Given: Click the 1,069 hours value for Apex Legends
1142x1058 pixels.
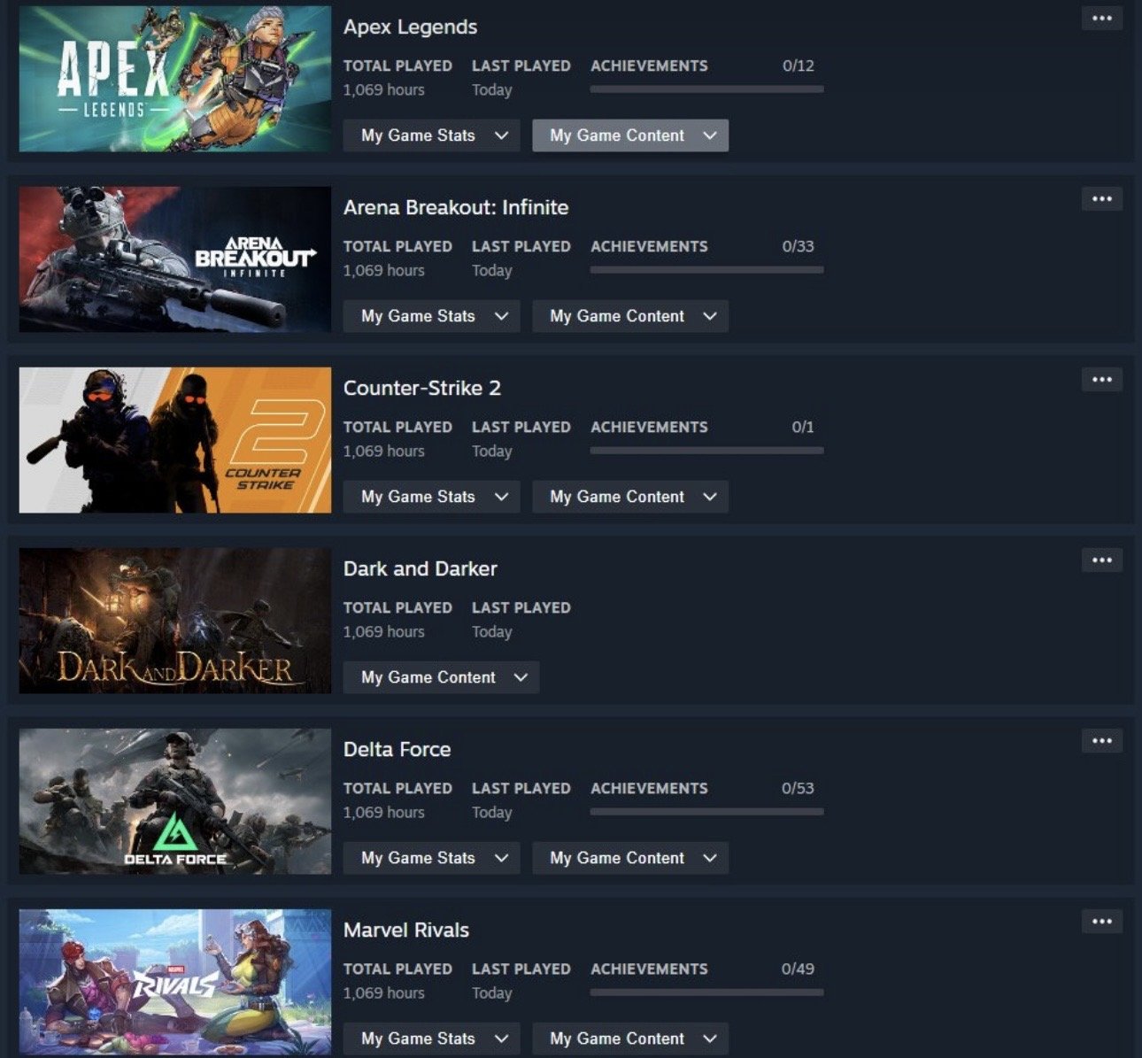Looking at the screenshot, I should [x=384, y=90].
